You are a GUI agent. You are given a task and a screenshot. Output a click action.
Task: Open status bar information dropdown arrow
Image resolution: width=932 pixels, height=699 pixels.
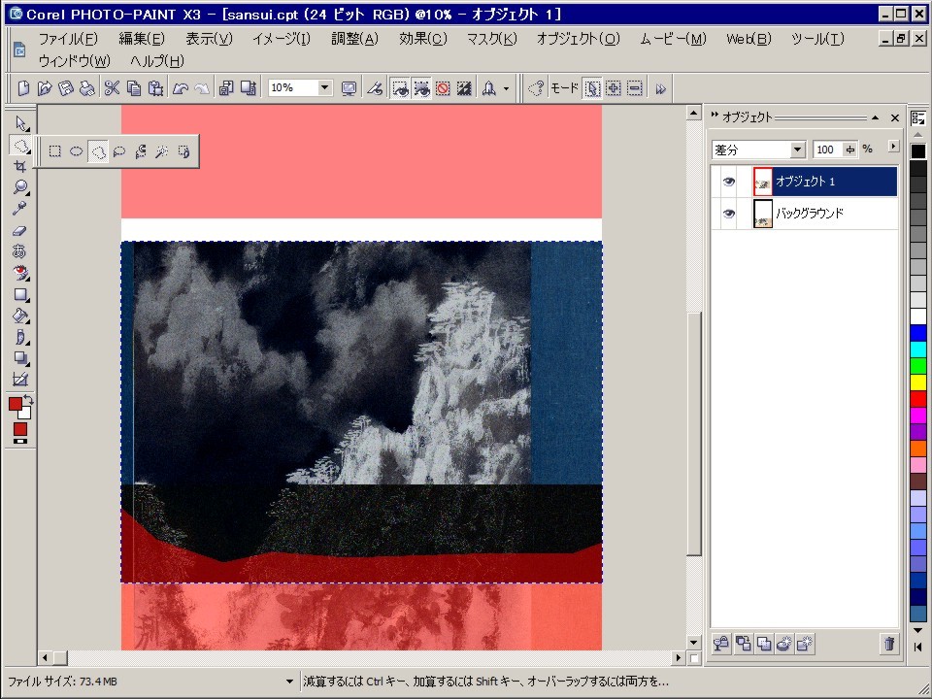coord(289,682)
